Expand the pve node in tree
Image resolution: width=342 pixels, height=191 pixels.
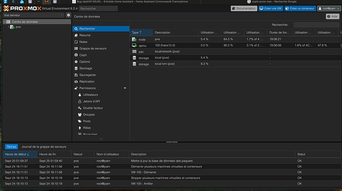pos(8,27)
